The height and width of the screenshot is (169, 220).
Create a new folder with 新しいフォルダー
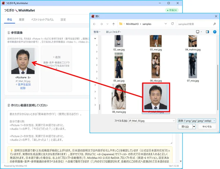click(113, 32)
